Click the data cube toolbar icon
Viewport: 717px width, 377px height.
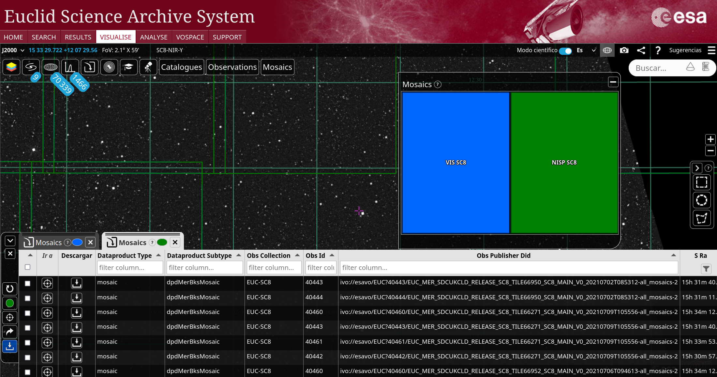(90, 67)
